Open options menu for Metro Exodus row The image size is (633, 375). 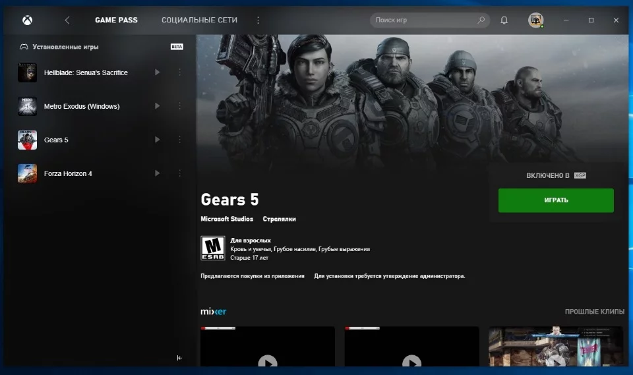[179, 105]
